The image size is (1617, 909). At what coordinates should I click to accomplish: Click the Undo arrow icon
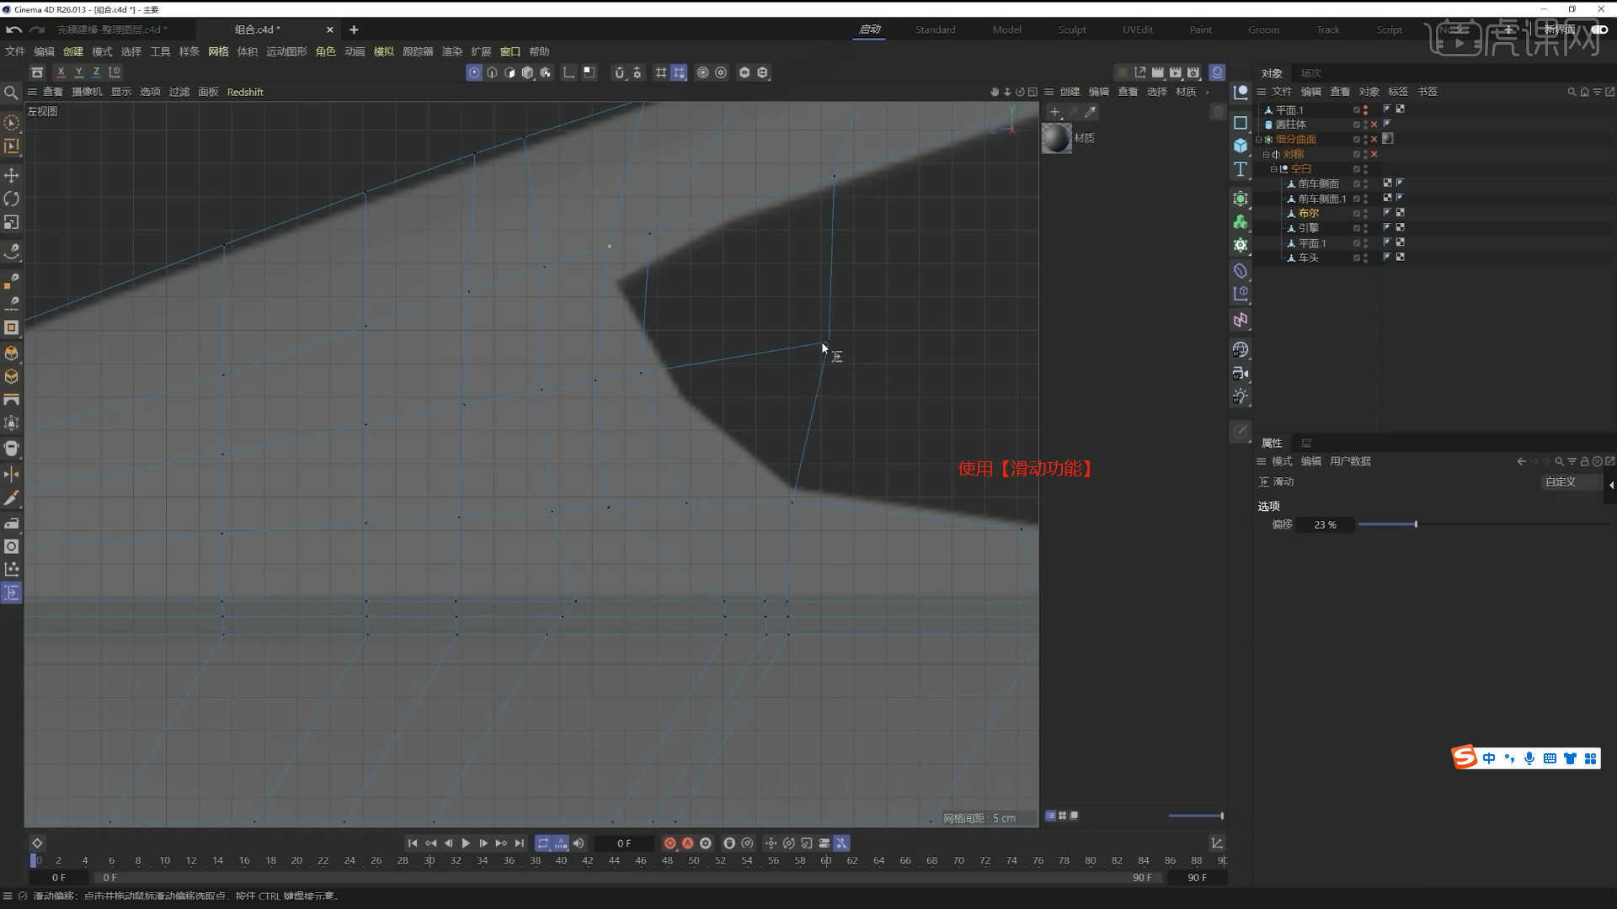(13, 29)
